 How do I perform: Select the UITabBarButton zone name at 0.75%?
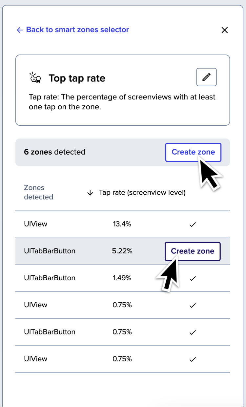50,332
